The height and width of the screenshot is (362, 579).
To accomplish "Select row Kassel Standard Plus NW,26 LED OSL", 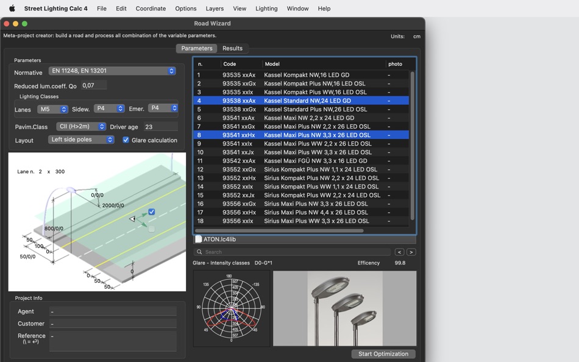I will (301, 109).
